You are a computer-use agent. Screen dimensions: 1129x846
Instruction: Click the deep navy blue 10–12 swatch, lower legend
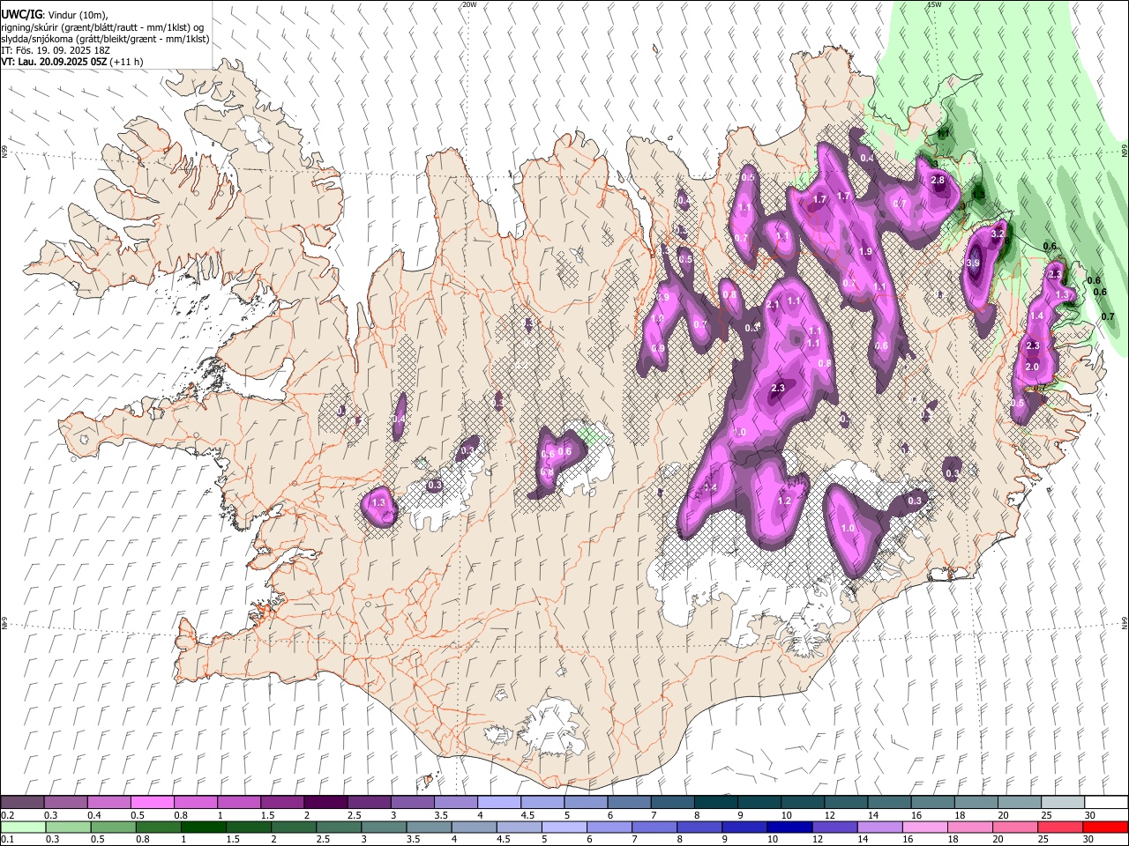(x=790, y=827)
